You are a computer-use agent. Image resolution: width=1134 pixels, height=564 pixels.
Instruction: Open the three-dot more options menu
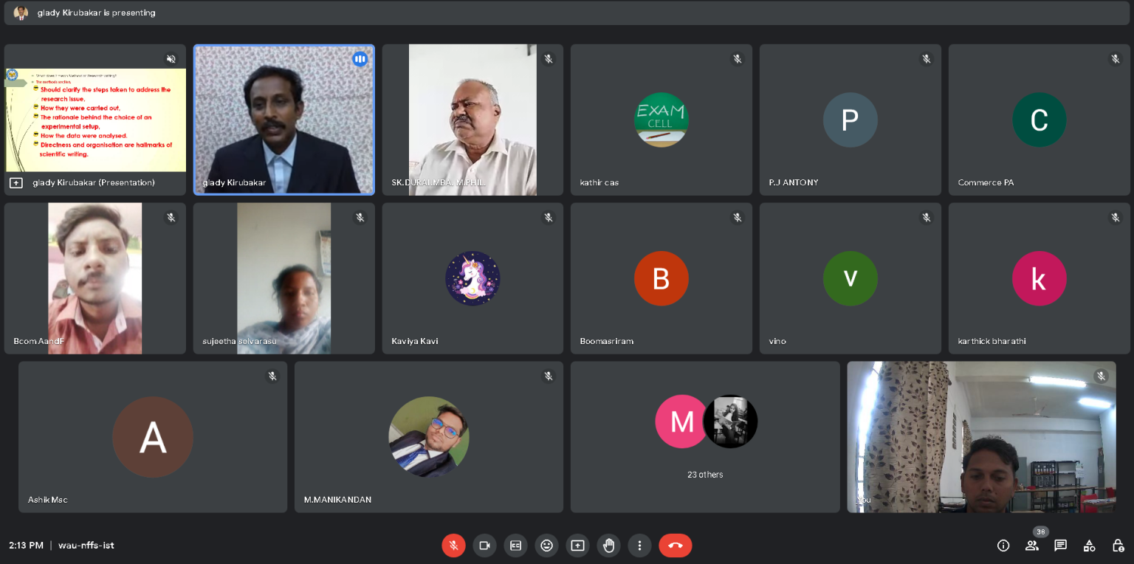pyautogui.click(x=639, y=546)
